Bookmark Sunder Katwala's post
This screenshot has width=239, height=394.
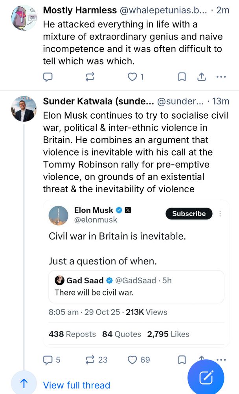pos(182,359)
